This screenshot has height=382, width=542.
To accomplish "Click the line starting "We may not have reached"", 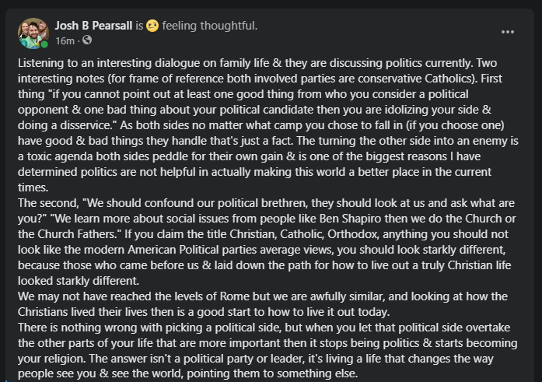I will 263,296.
